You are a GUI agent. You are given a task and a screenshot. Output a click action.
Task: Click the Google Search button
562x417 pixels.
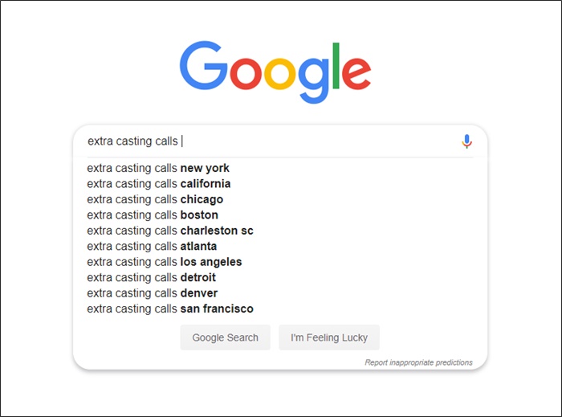click(225, 337)
